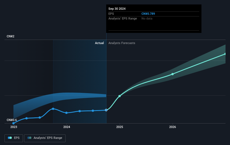The height and width of the screenshot is (145, 230).
Task: Select the EPS peak point in late 2023
Action: [53, 109]
